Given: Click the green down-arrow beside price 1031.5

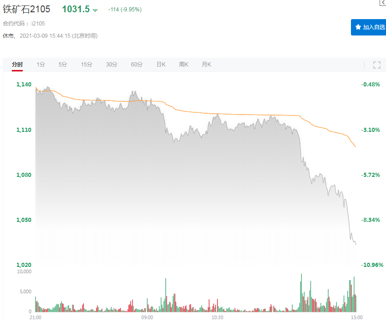Looking at the screenshot, I should 95,10.
